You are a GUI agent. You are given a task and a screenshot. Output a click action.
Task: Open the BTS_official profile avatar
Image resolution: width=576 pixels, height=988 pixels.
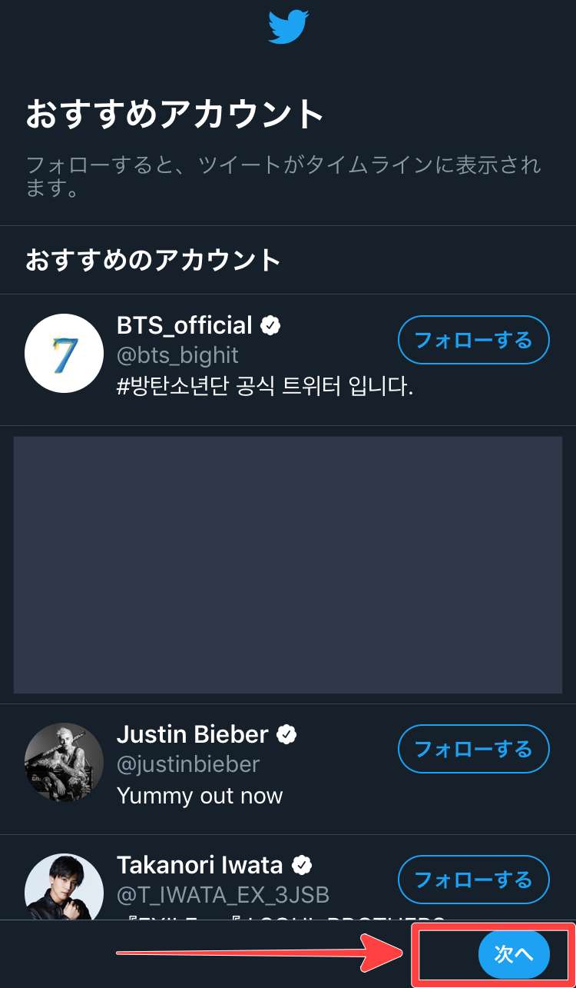click(64, 353)
